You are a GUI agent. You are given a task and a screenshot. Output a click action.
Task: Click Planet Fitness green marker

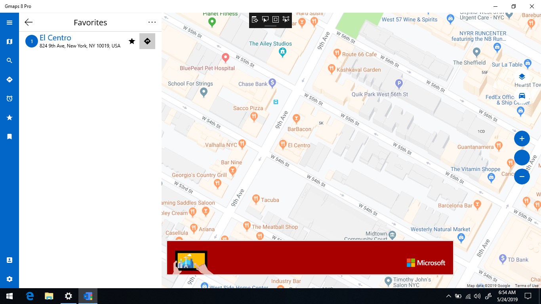coord(212,22)
